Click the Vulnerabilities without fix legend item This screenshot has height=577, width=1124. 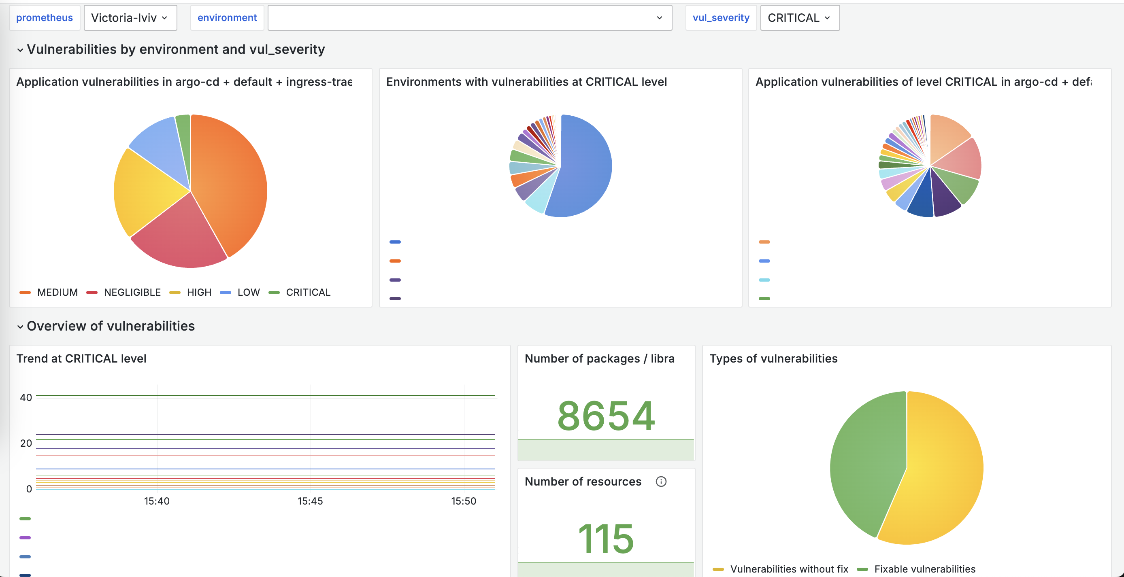click(x=780, y=569)
